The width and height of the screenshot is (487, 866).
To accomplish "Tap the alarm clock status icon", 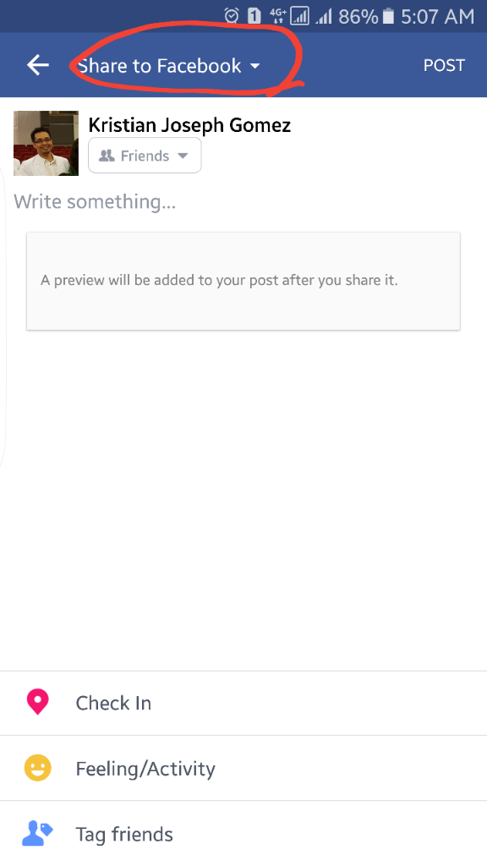I will (232, 16).
